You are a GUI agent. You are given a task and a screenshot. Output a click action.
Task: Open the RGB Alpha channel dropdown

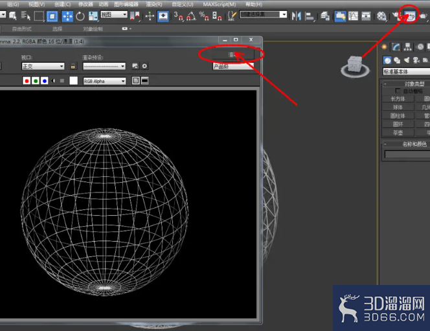click(x=104, y=81)
